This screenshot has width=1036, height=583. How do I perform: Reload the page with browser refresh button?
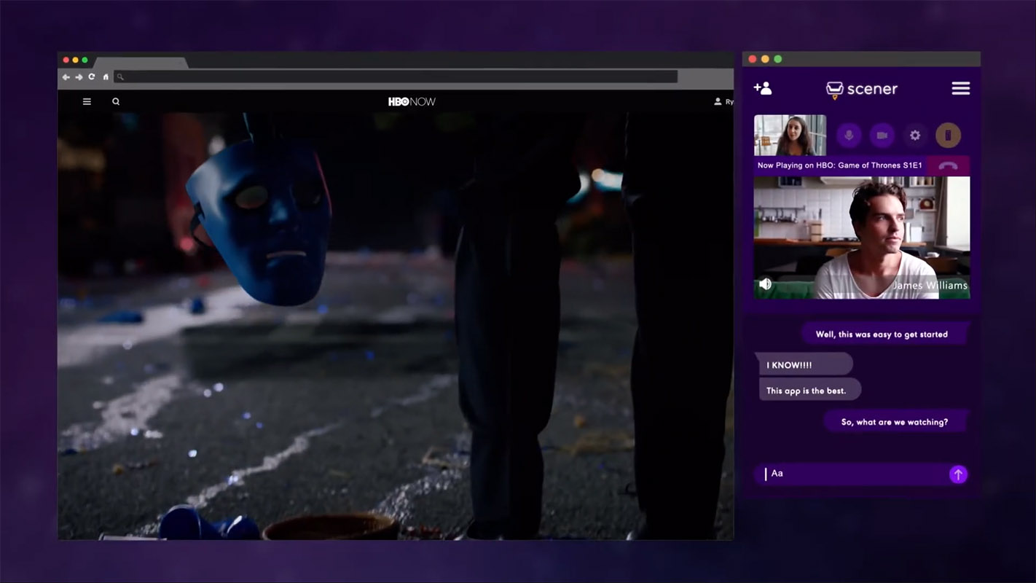(x=92, y=77)
